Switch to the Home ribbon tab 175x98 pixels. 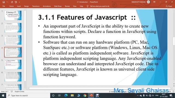coord(11,6)
